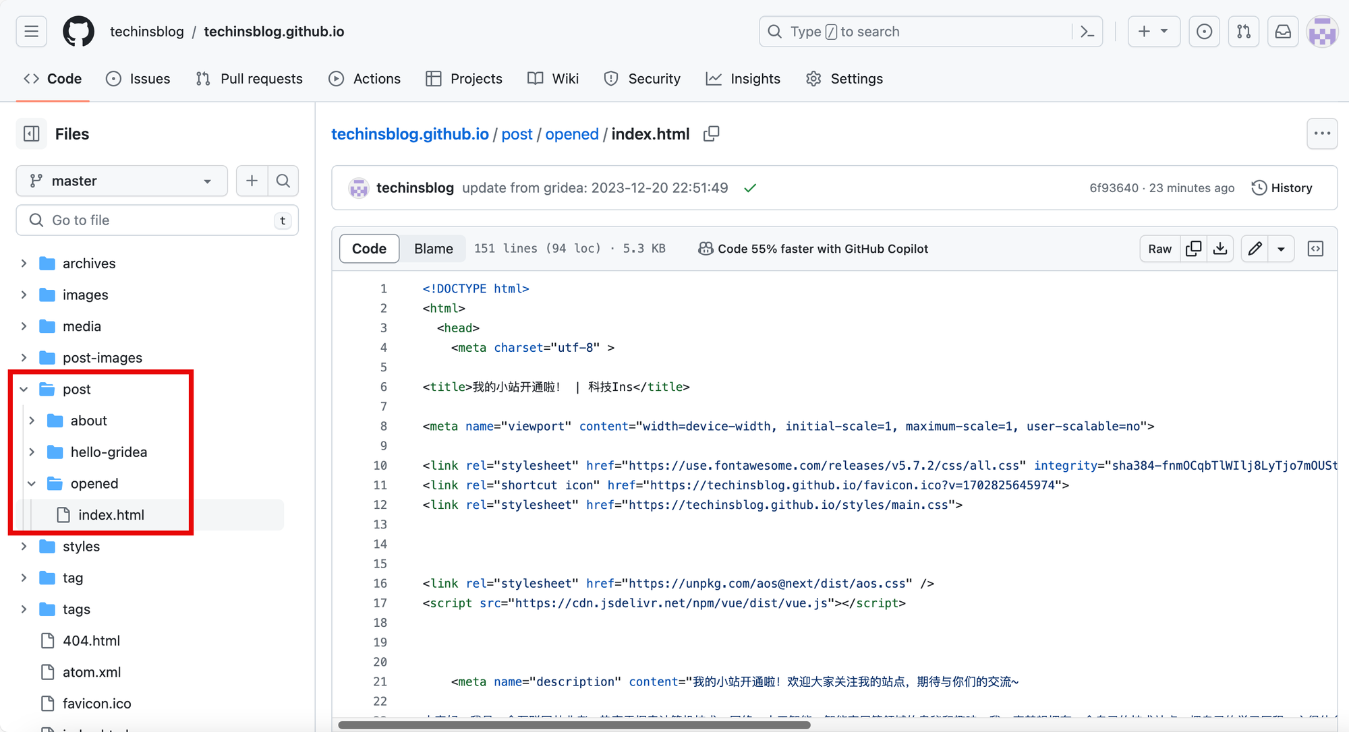
Task: Open the command palette icon
Action: pos(1087,32)
